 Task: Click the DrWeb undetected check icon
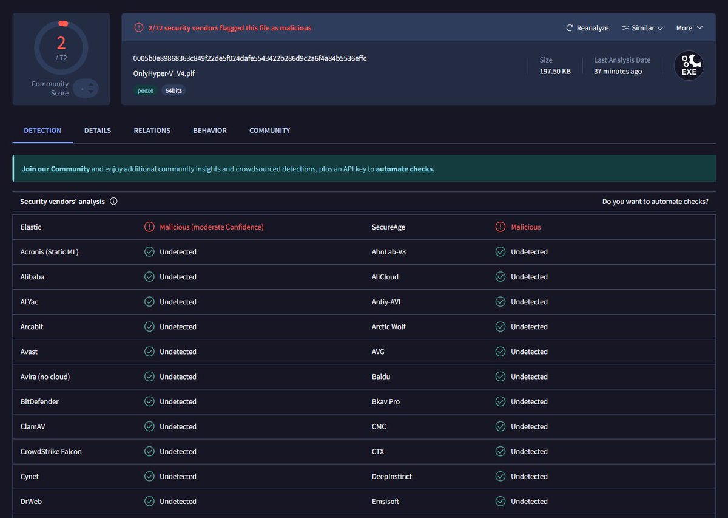coord(149,501)
